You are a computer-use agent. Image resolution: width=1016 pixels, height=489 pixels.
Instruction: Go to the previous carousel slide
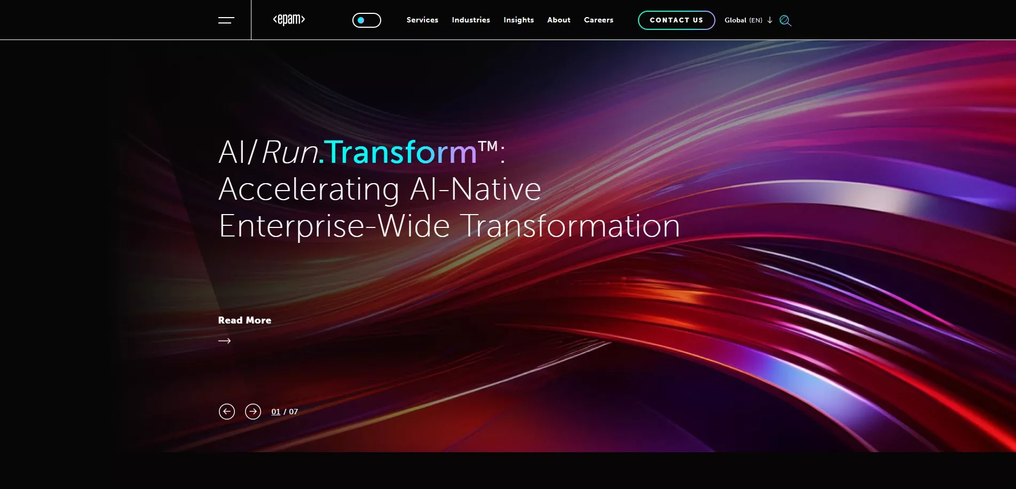227,411
